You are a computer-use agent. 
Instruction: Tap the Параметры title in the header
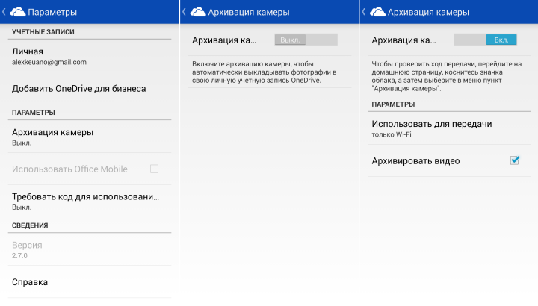tap(52, 13)
